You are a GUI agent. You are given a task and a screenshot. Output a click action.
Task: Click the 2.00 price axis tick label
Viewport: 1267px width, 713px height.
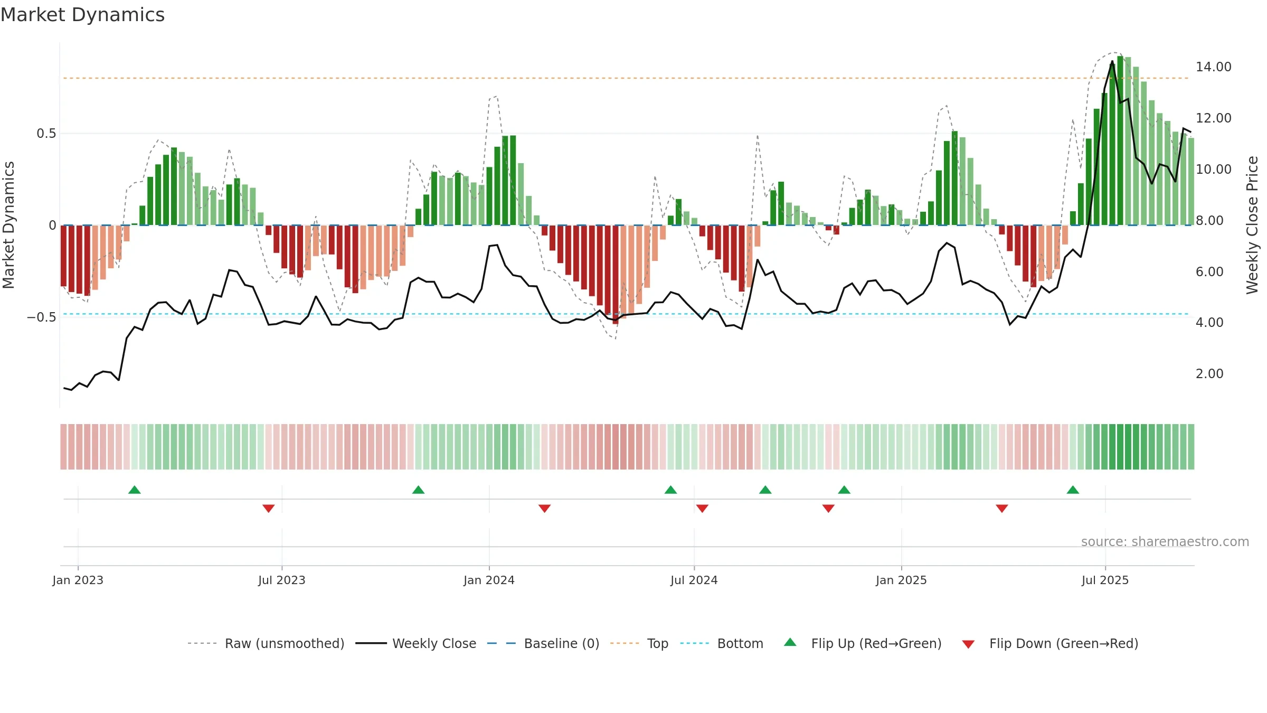pyautogui.click(x=1209, y=374)
